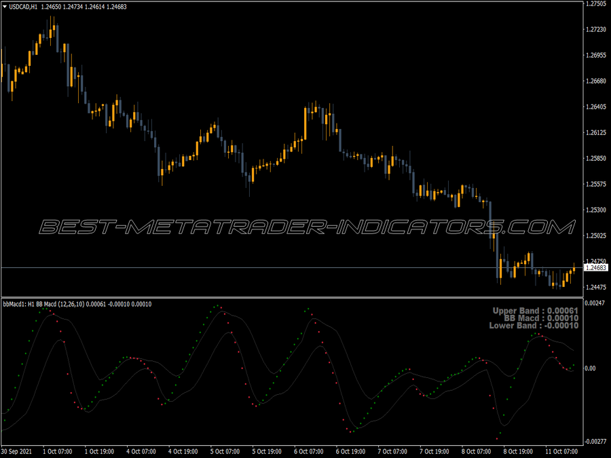Click price scale value 1.25575
This screenshot has width=611, height=458.
(x=596, y=184)
